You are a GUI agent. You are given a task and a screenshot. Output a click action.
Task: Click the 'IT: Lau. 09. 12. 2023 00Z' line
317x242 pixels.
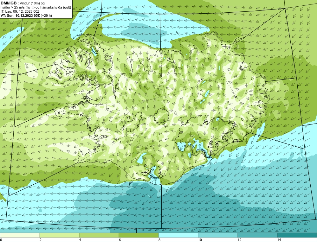20,11
